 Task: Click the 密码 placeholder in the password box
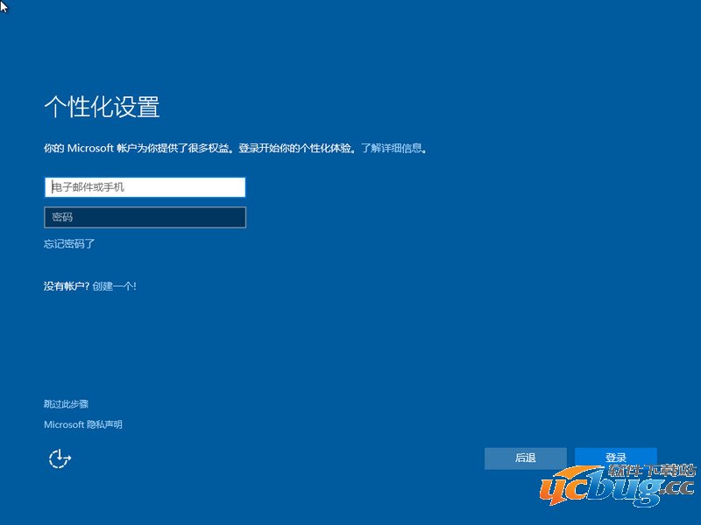click(63, 217)
